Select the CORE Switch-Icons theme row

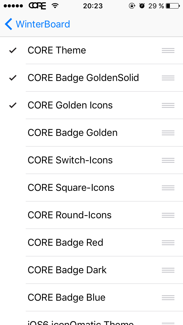point(70,160)
